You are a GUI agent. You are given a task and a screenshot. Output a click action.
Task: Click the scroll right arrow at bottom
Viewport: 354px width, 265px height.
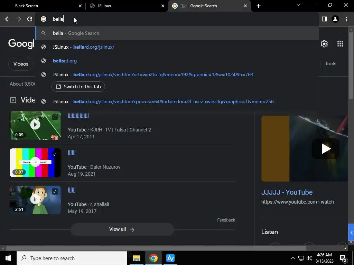[x=345, y=248]
